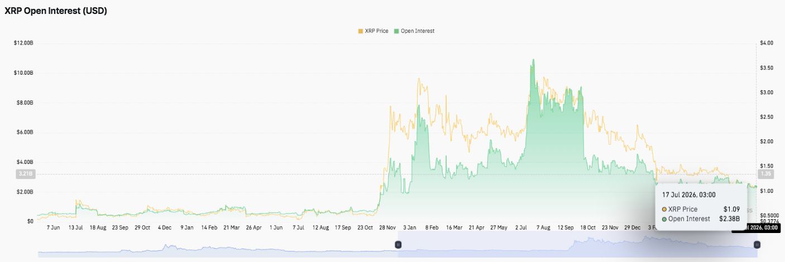785x262 pixels.
Task: Click the 23 Oct x-axis date
Action: pos(365,227)
